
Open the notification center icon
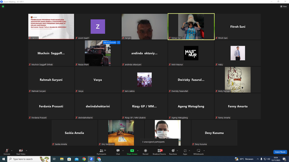[284, 159]
